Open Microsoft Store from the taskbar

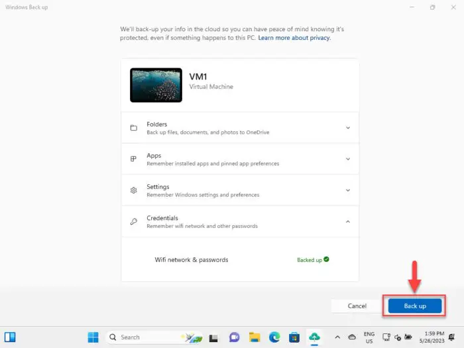(294, 337)
